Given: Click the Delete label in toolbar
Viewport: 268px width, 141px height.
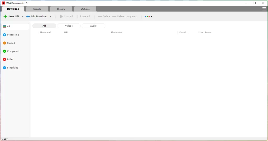Looking at the screenshot, I should point(107,16).
